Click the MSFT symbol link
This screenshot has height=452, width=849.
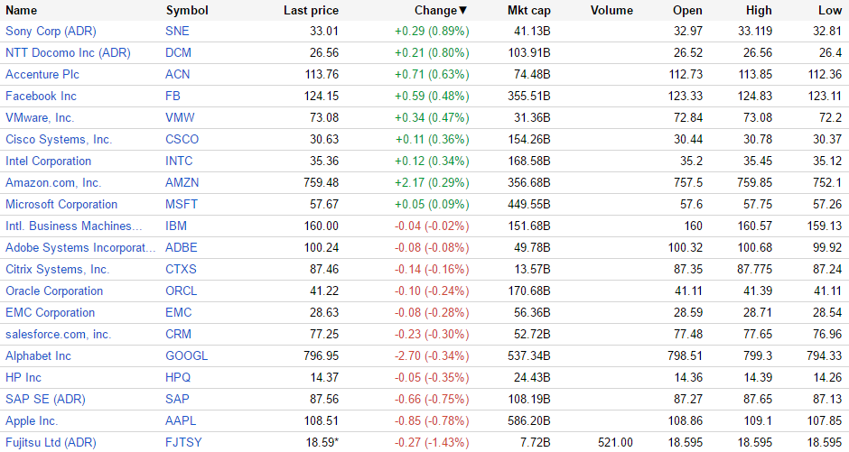(x=182, y=204)
